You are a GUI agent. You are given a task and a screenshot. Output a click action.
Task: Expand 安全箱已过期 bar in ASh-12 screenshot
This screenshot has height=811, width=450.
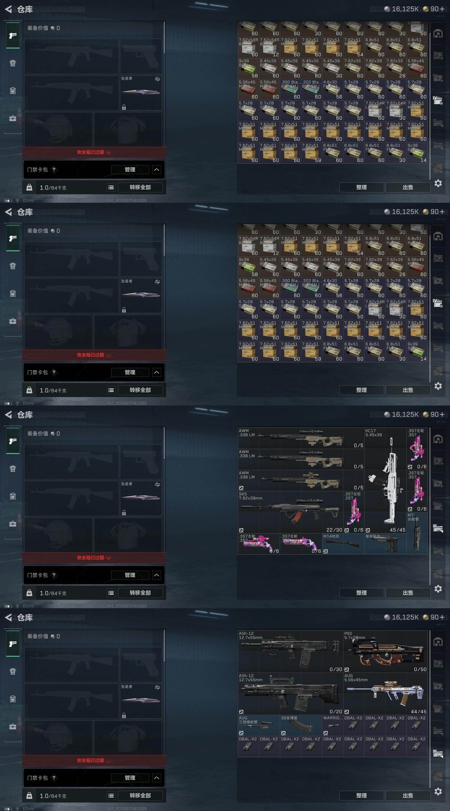click(94, 761)
